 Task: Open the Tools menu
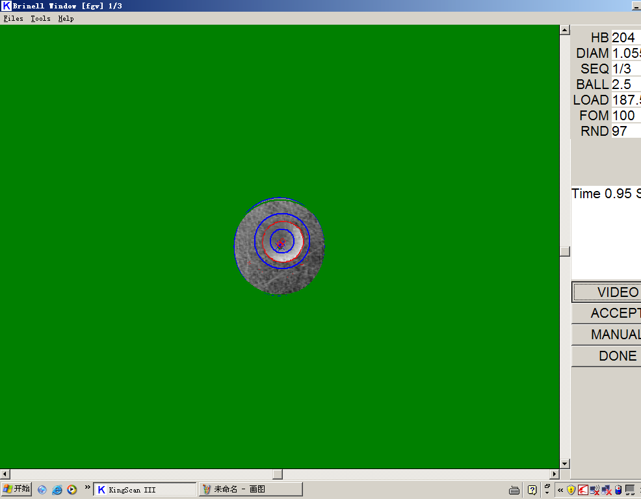(x=40, y=18)
